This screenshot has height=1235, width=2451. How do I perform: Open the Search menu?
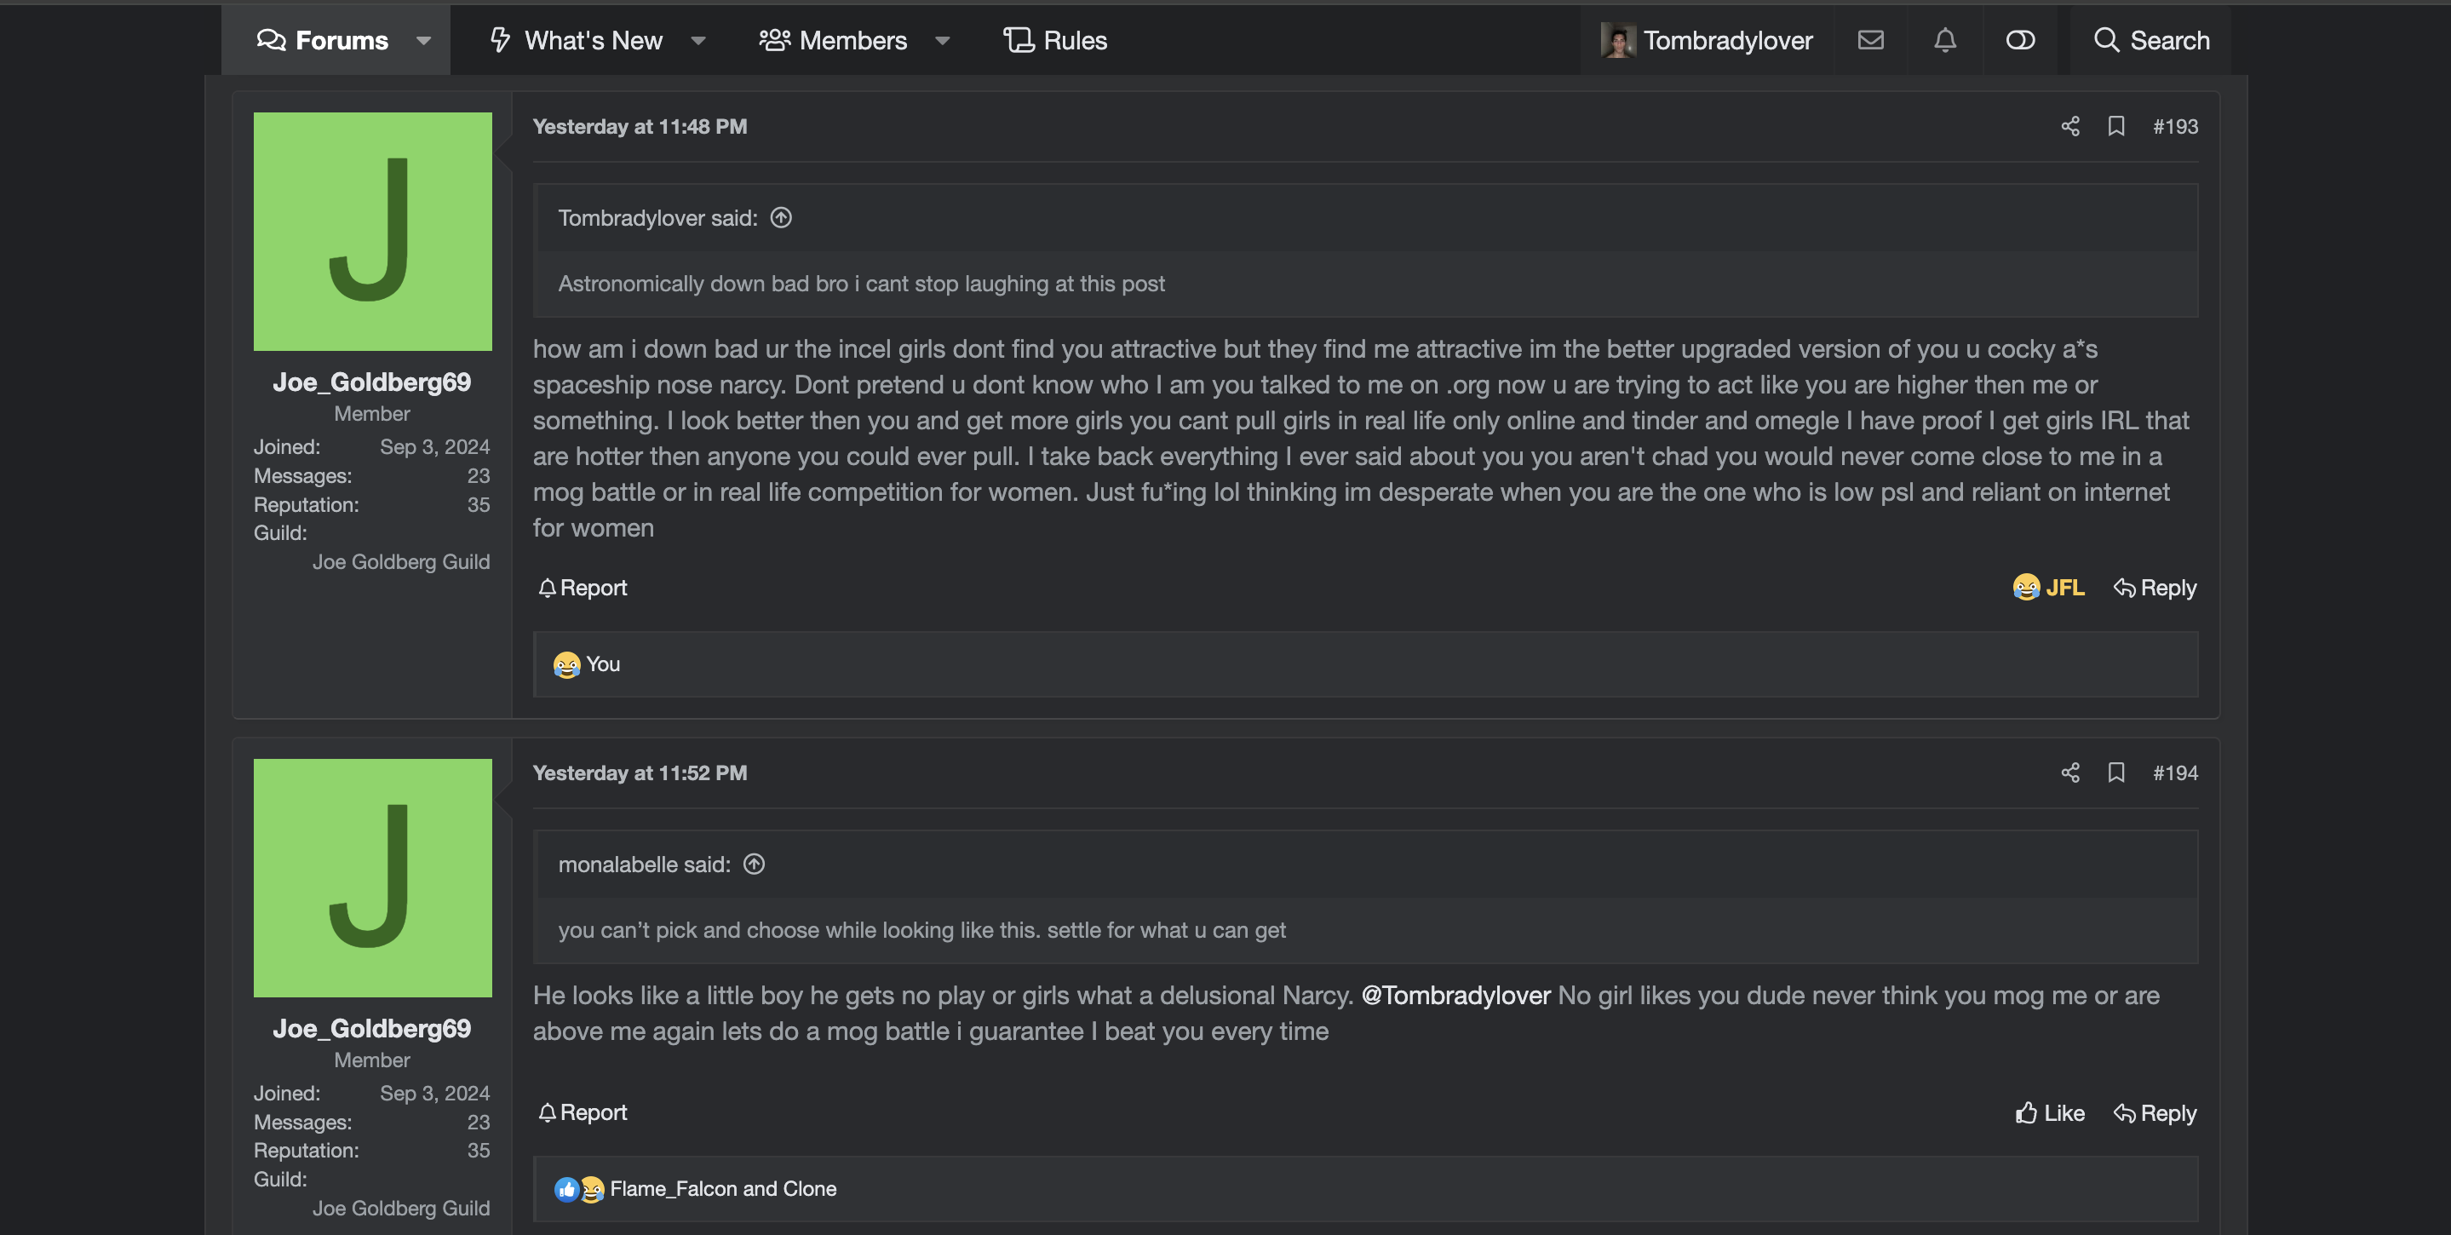pos(2151,40)
